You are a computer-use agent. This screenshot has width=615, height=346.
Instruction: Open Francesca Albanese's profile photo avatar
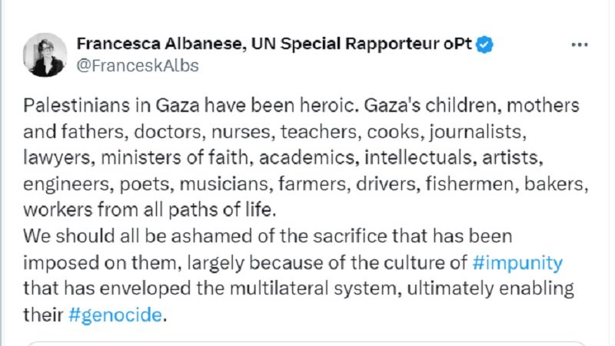45,54
